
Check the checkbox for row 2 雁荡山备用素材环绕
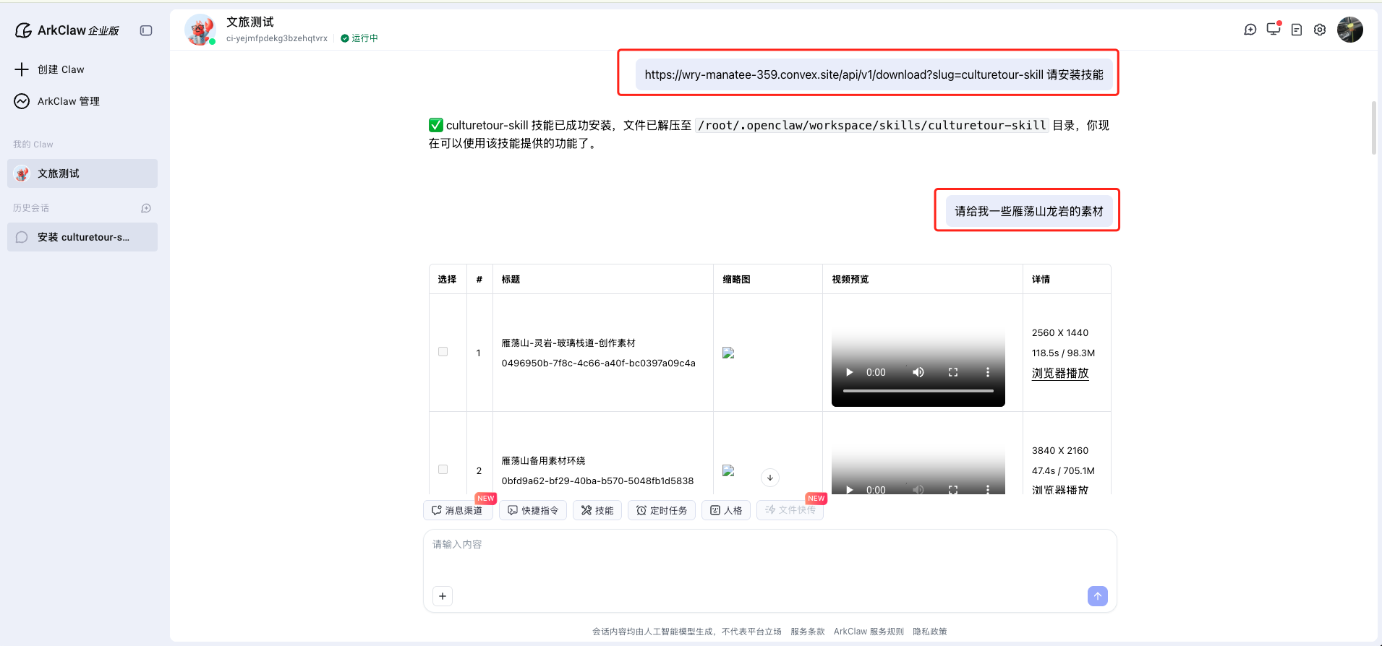443,470
